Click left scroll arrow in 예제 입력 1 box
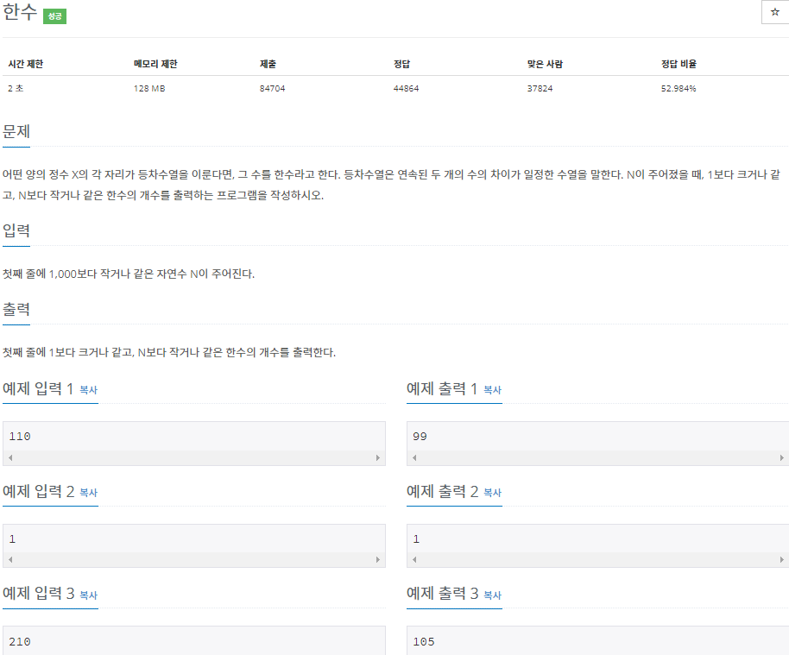The width and height of the screenshot is (789, 655). [x=10, y=457]
